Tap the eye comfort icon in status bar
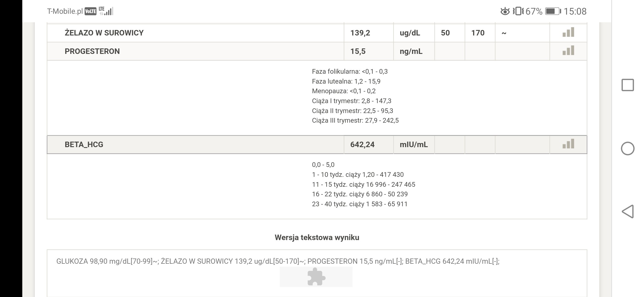Screen dimensions: 644x297 point(505,11)
